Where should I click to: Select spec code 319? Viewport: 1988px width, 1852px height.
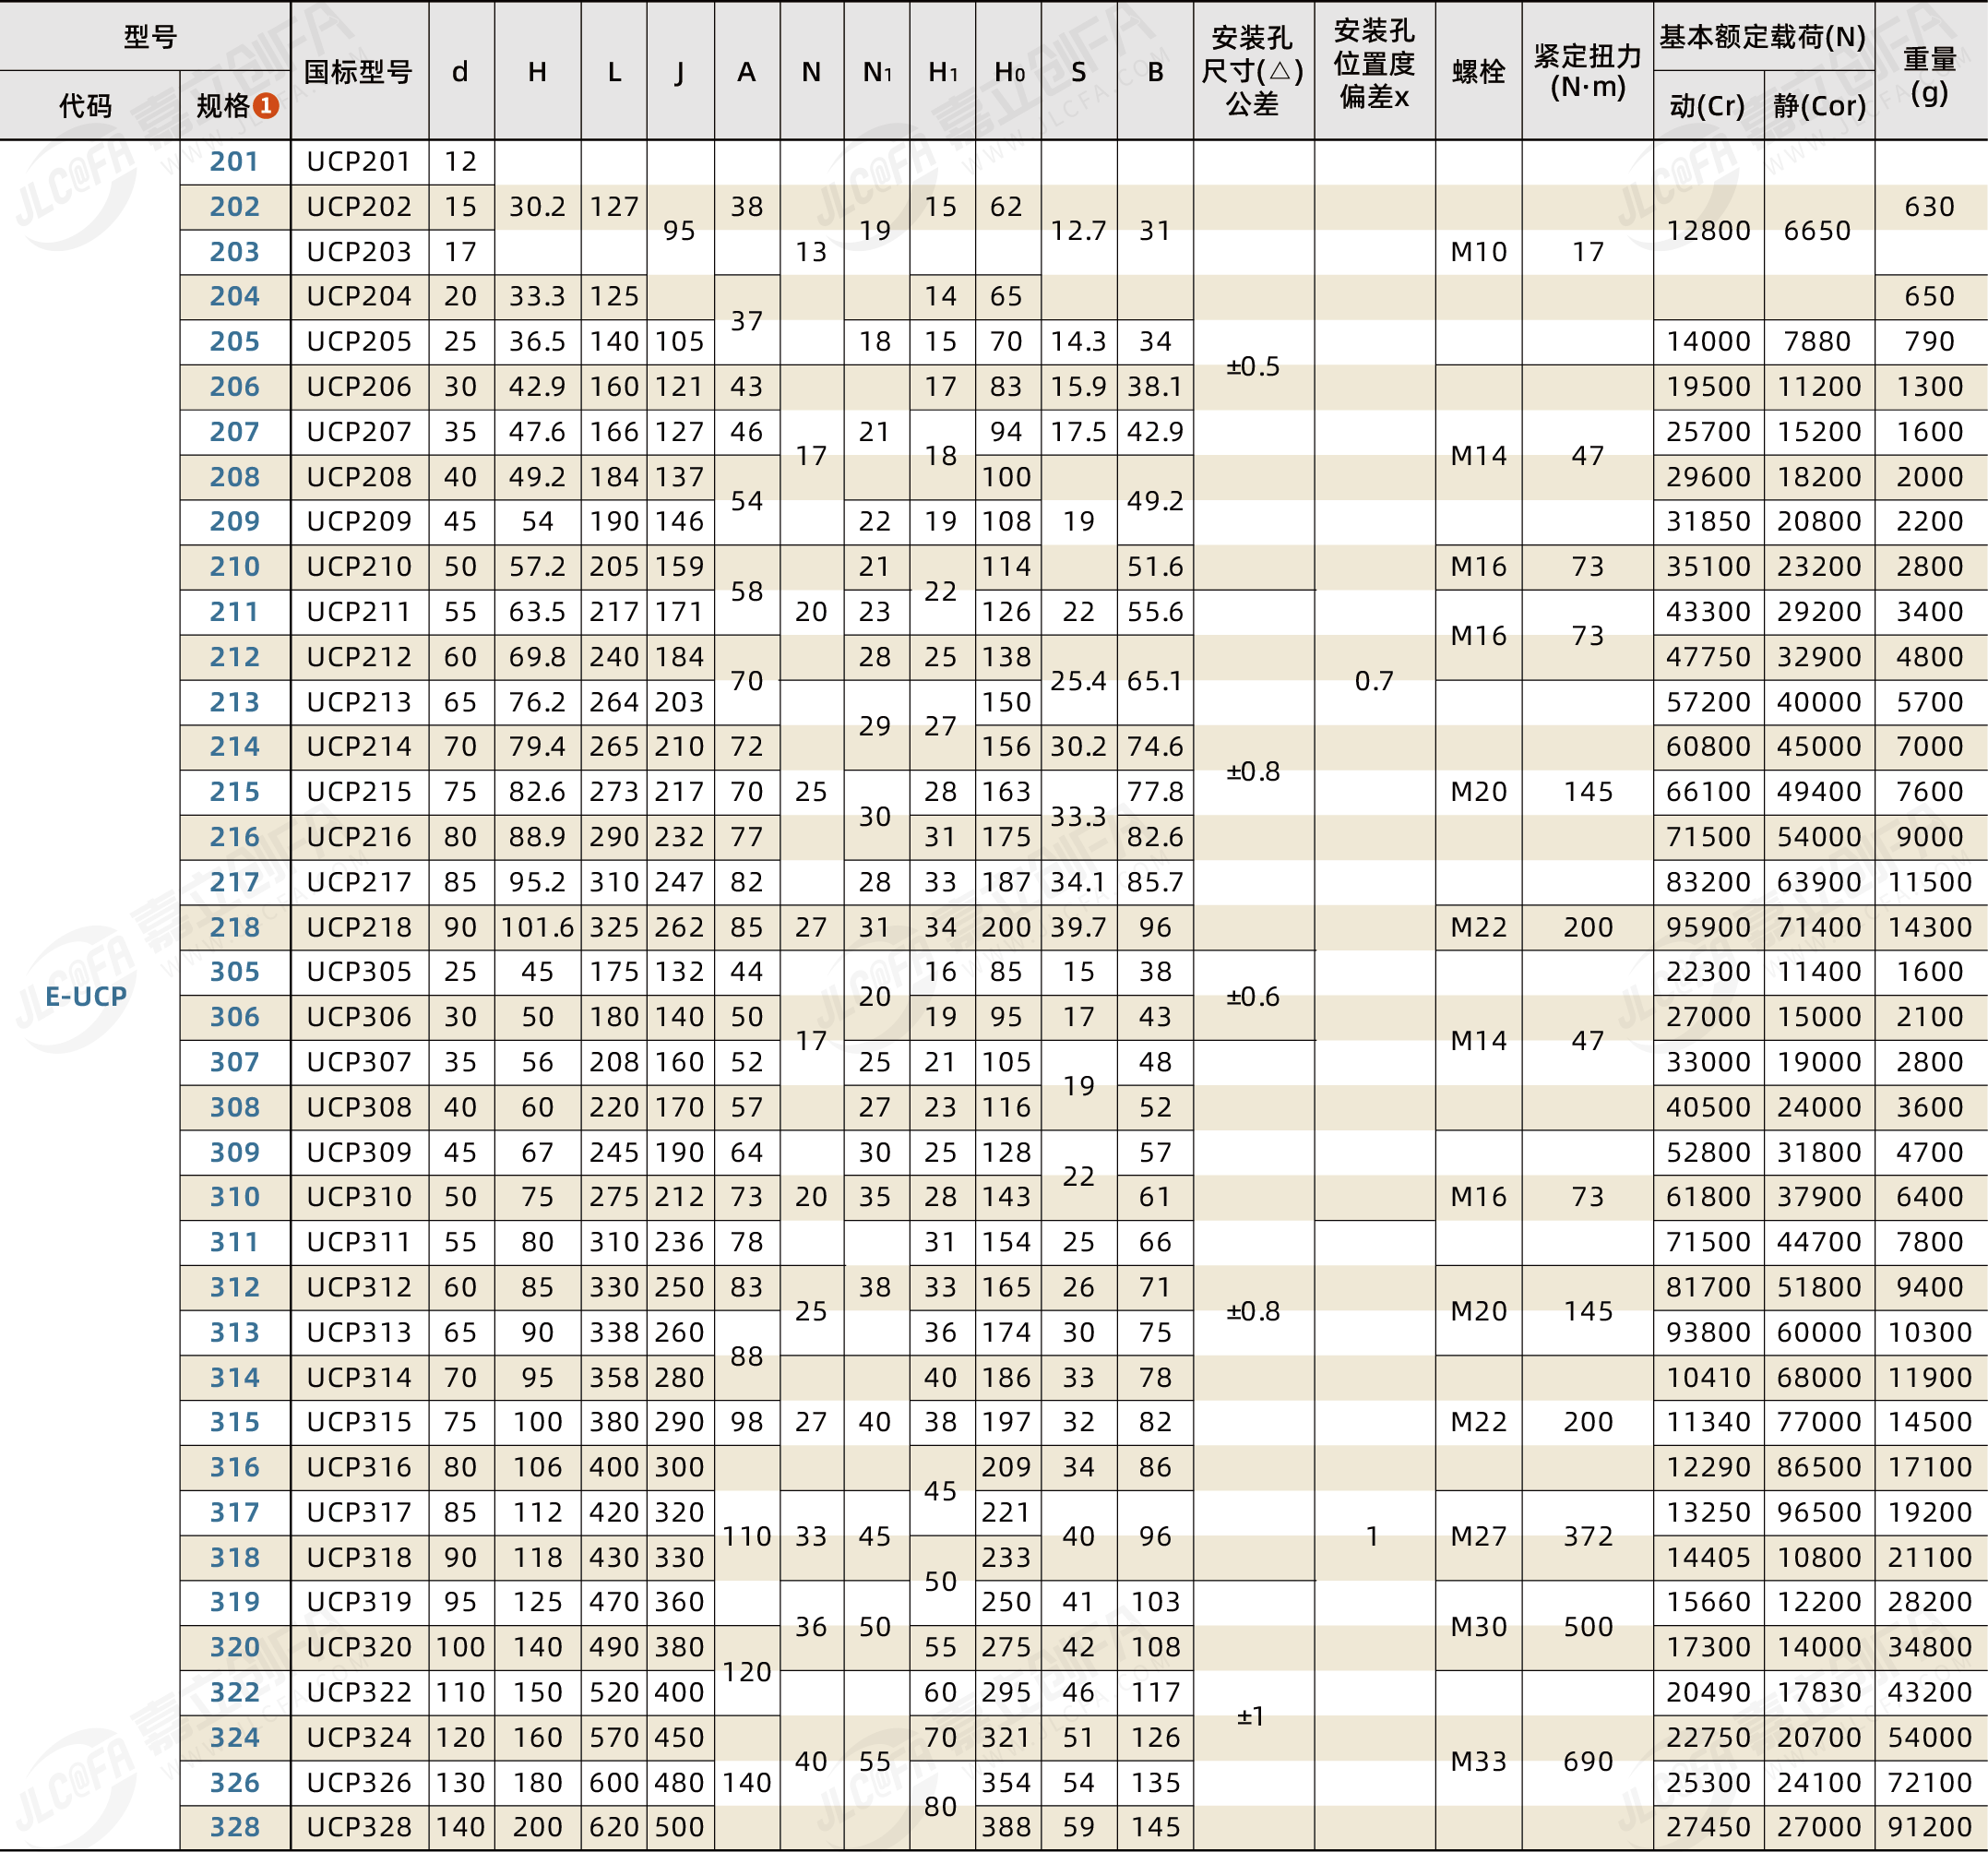point(234,1602)
